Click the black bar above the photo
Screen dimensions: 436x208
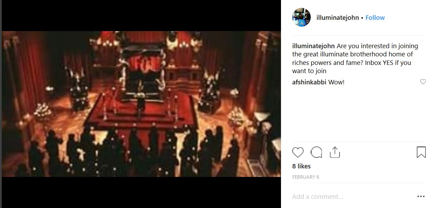(141, 15)
